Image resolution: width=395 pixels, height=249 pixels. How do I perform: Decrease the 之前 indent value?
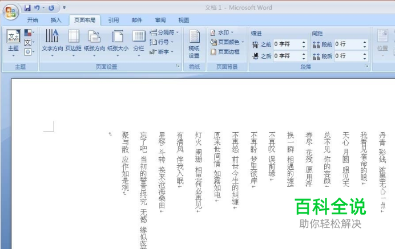(304, 47)
